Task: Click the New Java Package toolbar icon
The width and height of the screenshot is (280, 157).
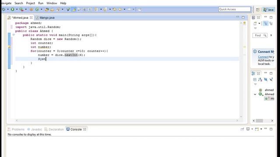Action: [x=31, y=9]
